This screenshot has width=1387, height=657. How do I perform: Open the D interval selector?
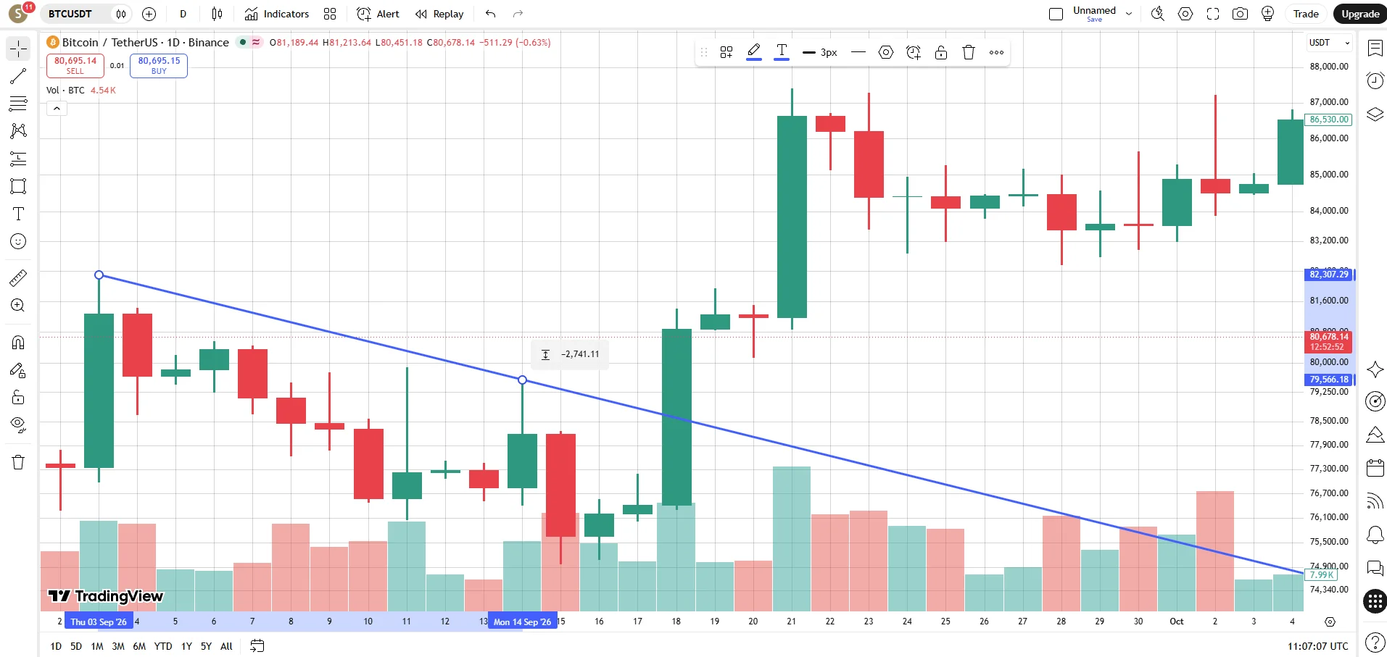click(x=183, y=14)
